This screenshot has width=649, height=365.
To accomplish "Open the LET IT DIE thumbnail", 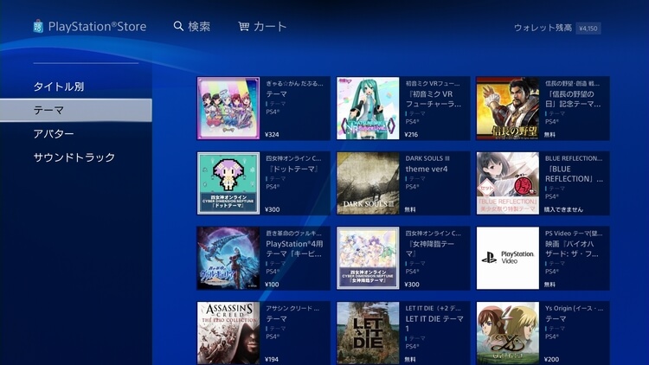I will (x=368, y=333).
